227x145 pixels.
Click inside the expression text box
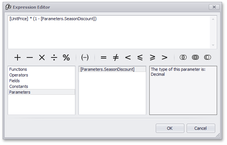[x=109, y=32]
